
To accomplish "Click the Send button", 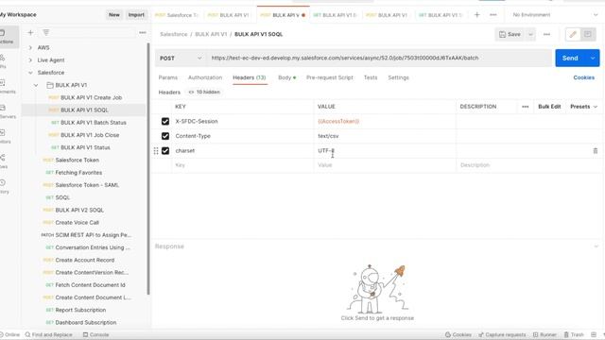I will pos(570,59).
